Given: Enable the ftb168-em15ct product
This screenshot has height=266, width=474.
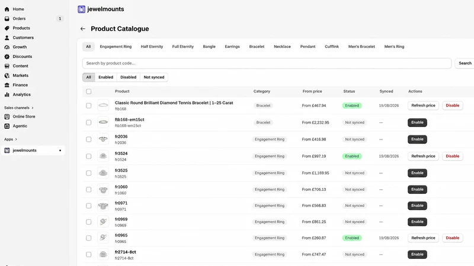Looking at the screenshot, I should coord(417,122).
